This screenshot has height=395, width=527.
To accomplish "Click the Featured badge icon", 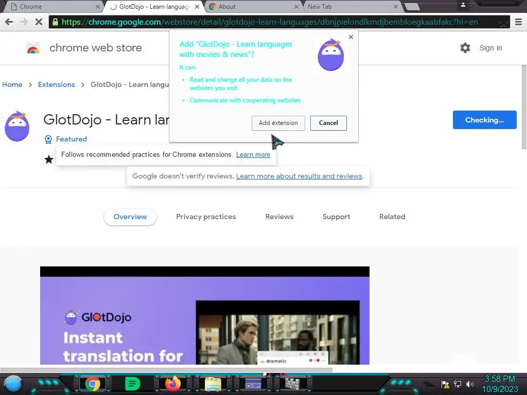I will (x=48, y=139).
